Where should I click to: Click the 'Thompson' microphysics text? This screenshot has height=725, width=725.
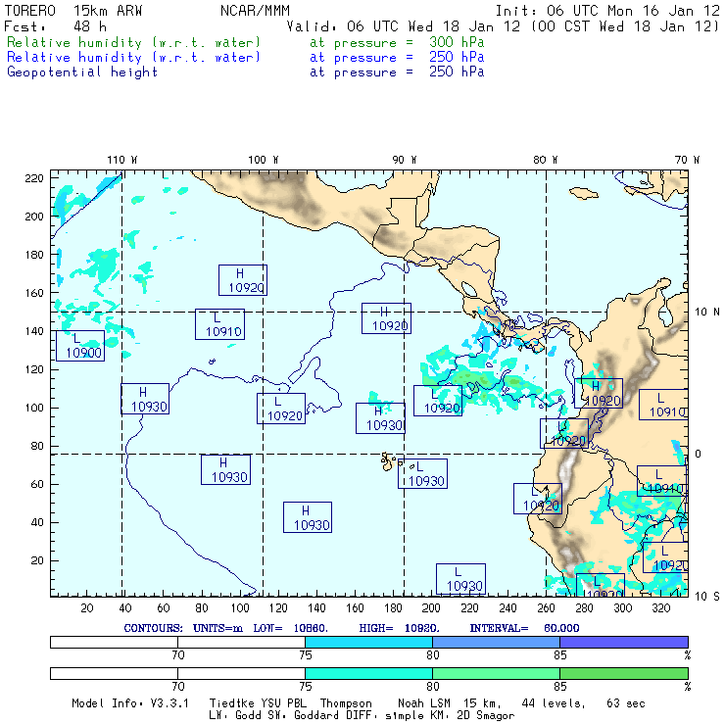click(346, 703)
